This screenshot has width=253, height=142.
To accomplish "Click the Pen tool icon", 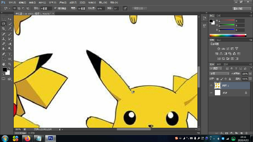I will pyautogui.click(x=4, y=54).
